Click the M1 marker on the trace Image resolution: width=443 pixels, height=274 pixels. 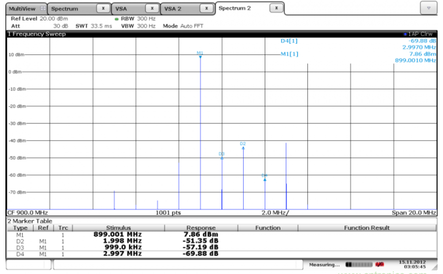click(200, 55)
